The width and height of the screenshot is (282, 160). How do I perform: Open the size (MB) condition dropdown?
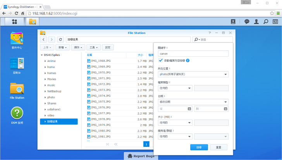175,123
